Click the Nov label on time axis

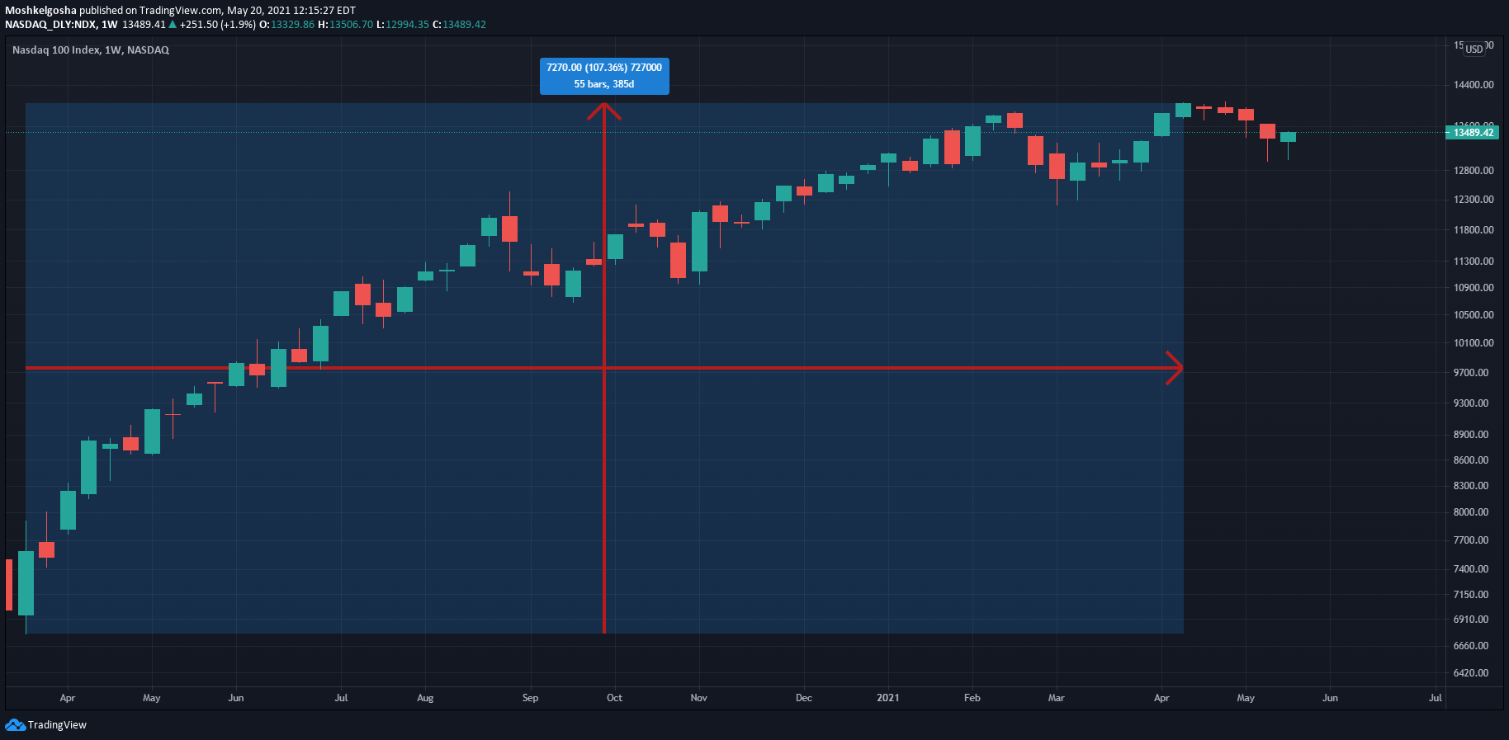click(698, 698)
